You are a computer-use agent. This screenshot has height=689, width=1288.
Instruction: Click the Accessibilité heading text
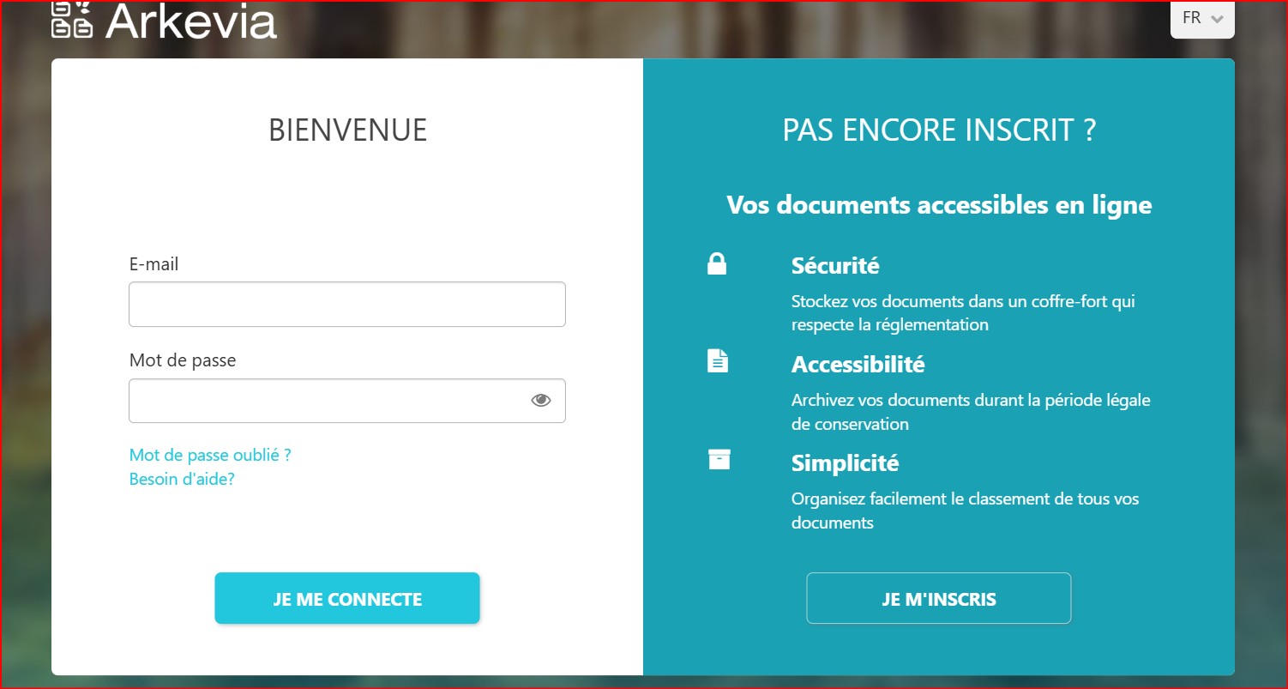point(858,364)
